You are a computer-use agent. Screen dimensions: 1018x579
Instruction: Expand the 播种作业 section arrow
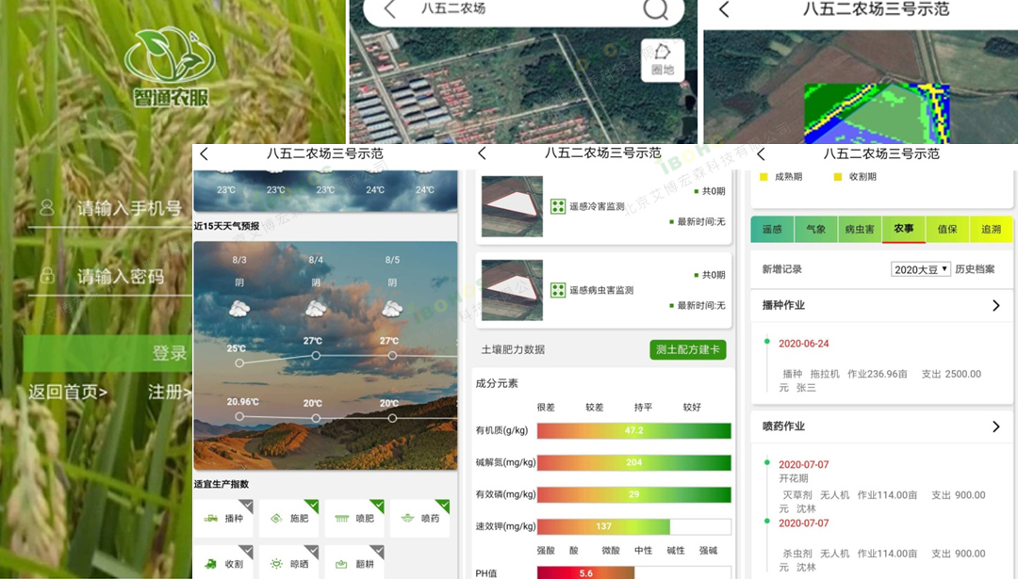tap(996, 306)
